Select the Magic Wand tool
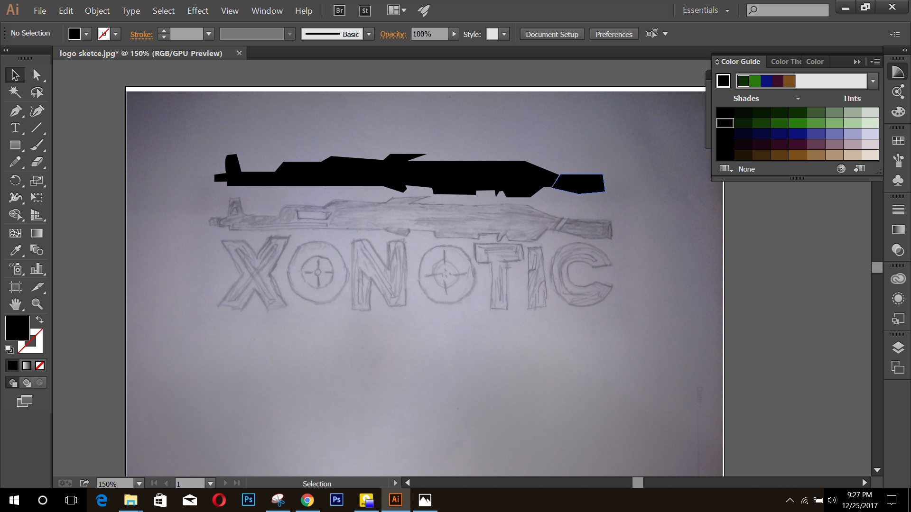Image resolution: width=911 pixels, height=512 pixels. pyautogui.click(x=15, y=92)
